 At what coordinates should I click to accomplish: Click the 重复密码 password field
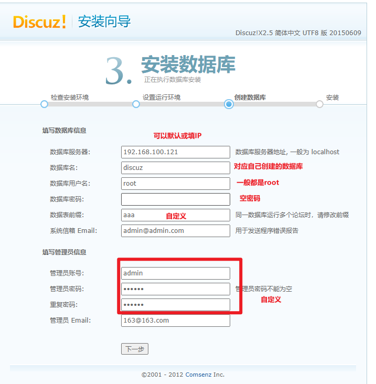[x=176, y=305]
